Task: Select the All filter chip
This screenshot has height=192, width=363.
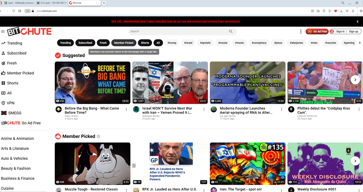Action: 158,43
